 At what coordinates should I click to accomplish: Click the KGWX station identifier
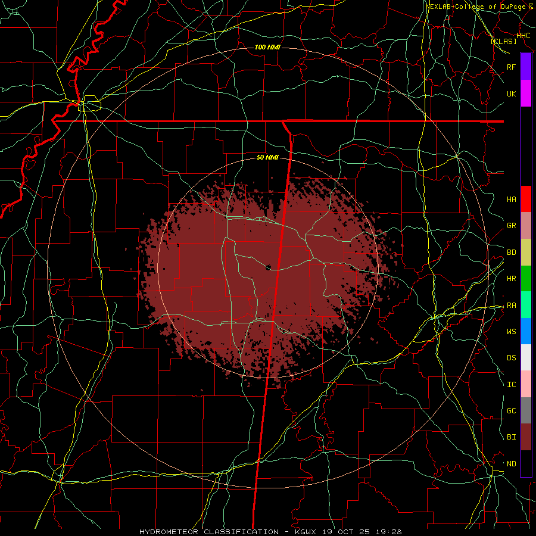pos(307,532)
